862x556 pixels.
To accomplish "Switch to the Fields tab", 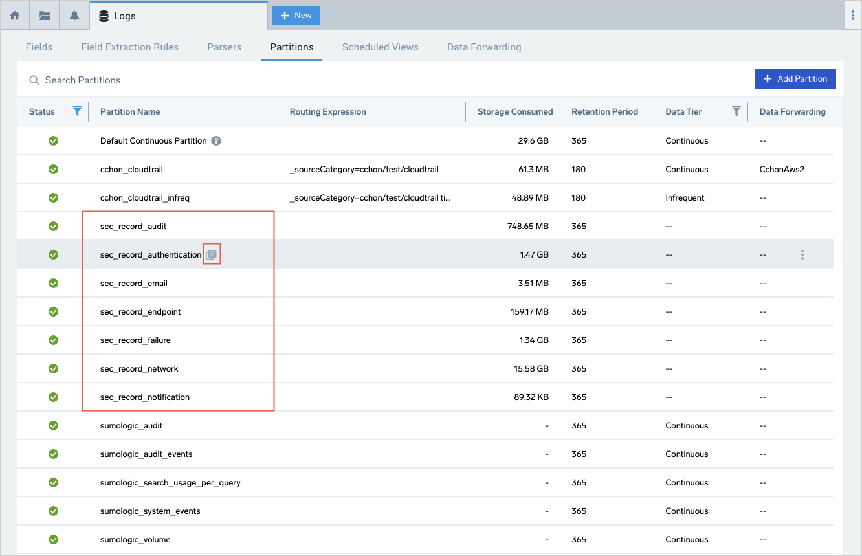I will [x=39, y=47].
